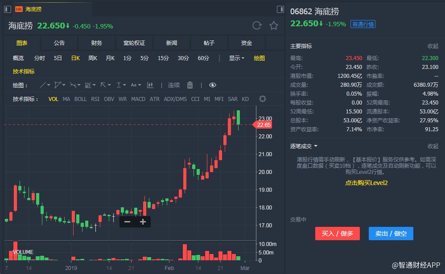
Task: Enable the ADX/DMS indicator
Action: coord(175,99)
